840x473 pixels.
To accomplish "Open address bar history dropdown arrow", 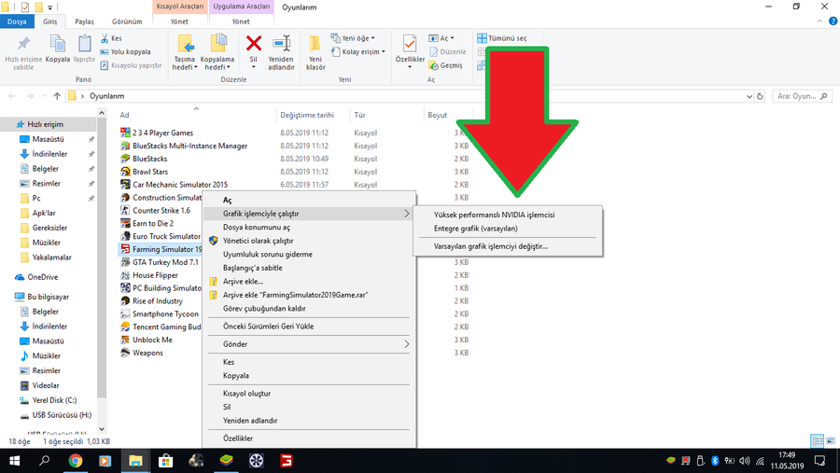I will click(x=749, y=96).
